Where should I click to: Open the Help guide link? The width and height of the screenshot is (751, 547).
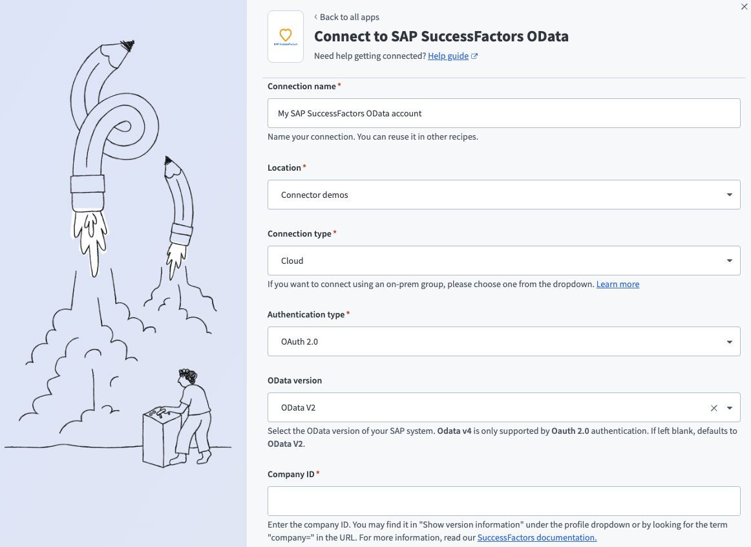click(450, 56)
